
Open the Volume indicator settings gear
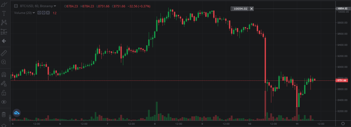pyautogui.click(x=44, y=13)
